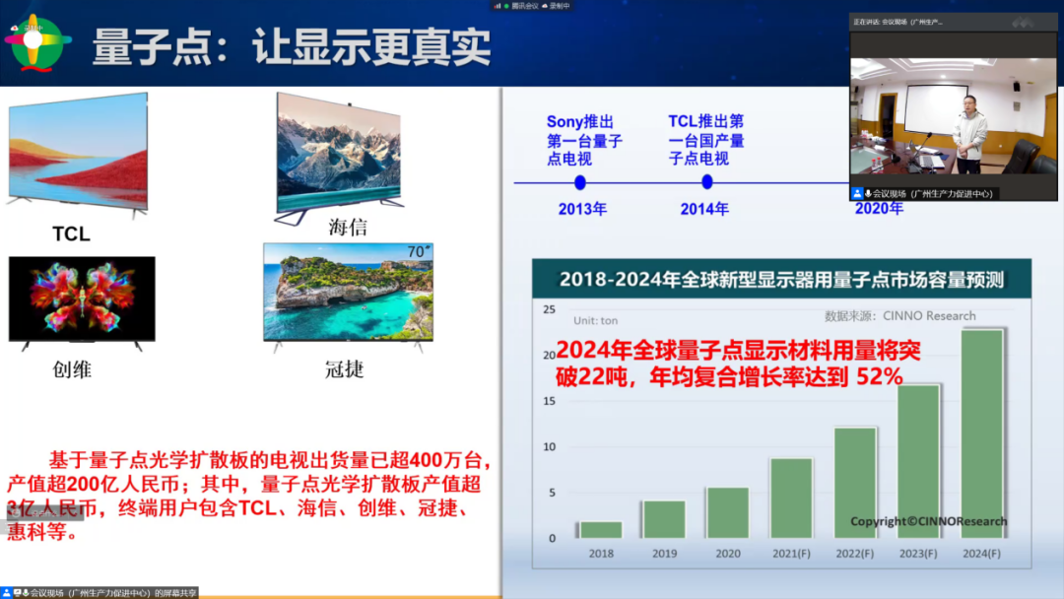The width and height of the screenshot is (1064, 599).
Task: Click the slide logo emblem at top left
Action: (x=36, y=42)
